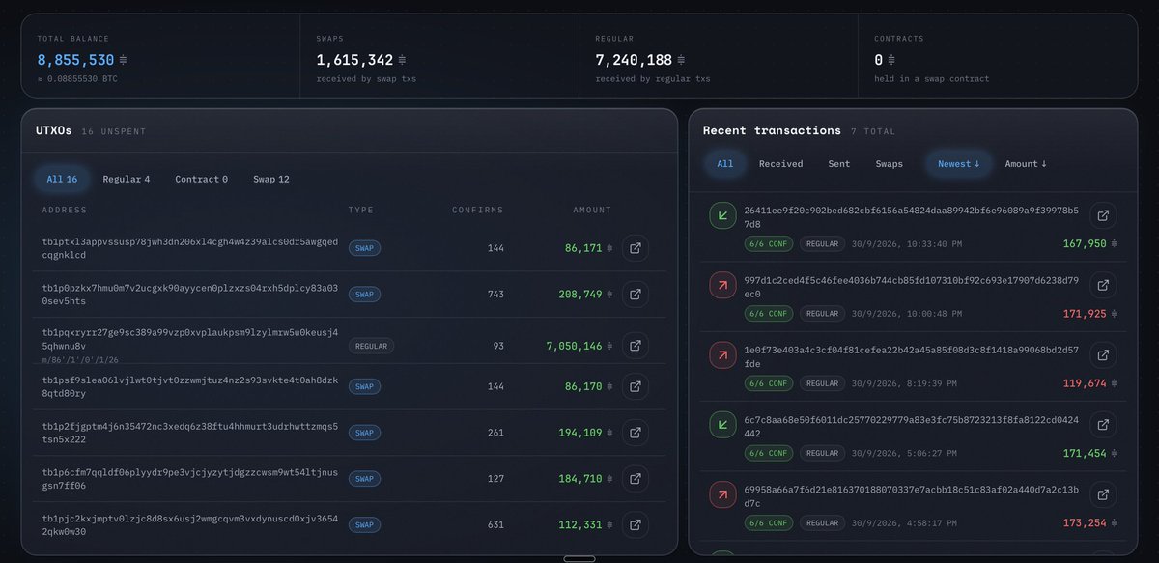Screen dimensions: 1159x563
Task: Click the swaps total 1,615,342
Action: 354,60
